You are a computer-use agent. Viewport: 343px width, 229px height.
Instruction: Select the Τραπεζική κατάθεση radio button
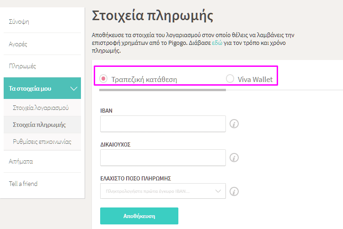[103, 79]
